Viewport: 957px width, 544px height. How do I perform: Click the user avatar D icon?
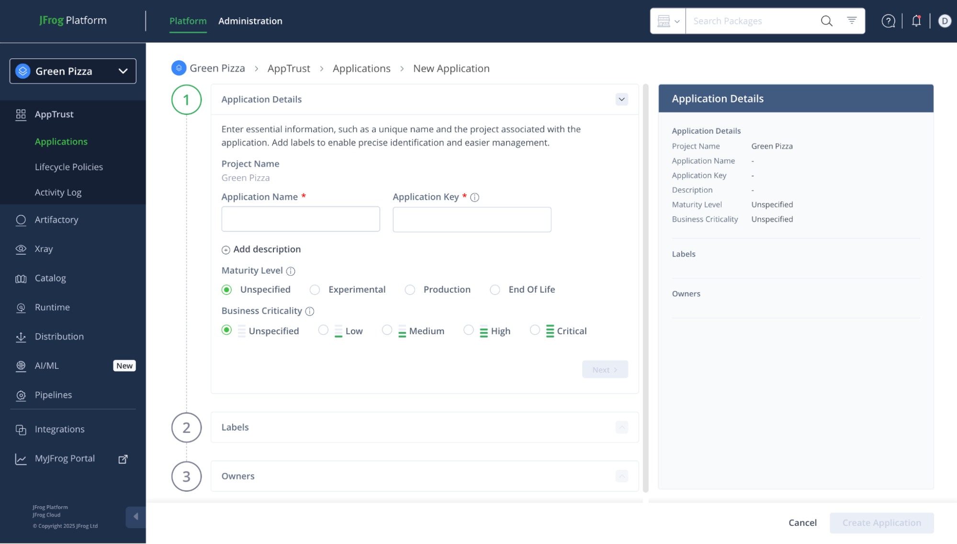click(944, 21)
